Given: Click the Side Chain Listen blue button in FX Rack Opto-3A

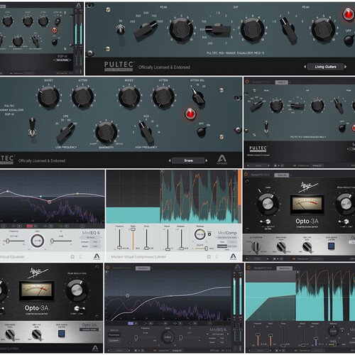Looking at the screenshot, I should point(332,246).
